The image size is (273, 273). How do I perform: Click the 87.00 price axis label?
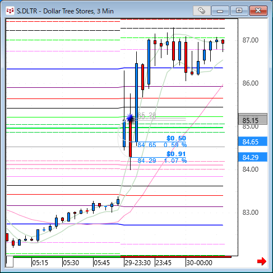pyautogui.click(x=251, y=40)
